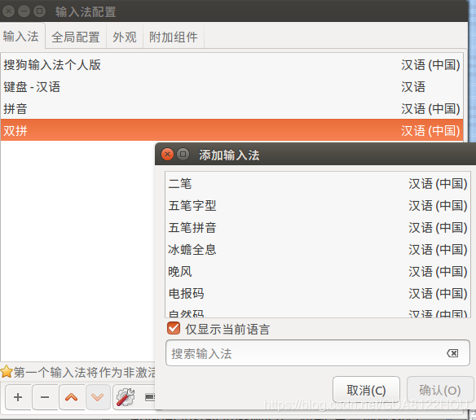Choose 冰蟾全息 in add dialog list
The height and width of the screenshot is (420, 476).
(x=318, y=250)
